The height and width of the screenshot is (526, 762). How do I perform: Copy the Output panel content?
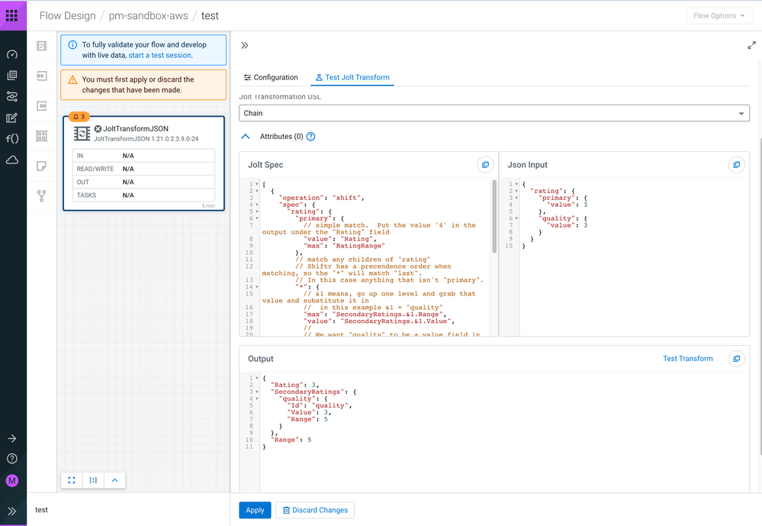tap(736, 359)
